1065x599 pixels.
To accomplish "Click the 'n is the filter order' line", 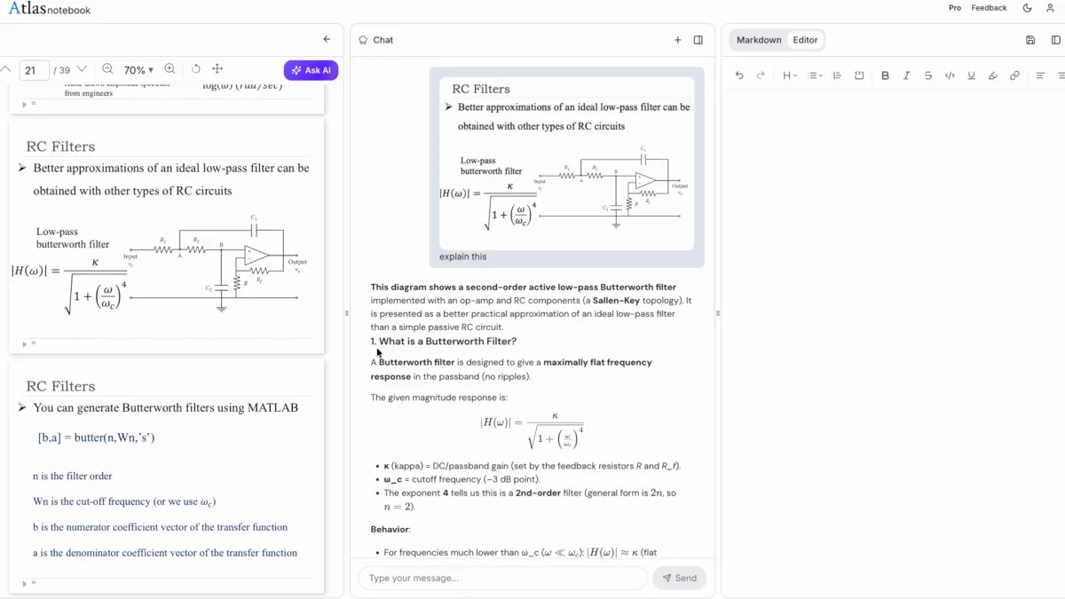I will point(73,477).
